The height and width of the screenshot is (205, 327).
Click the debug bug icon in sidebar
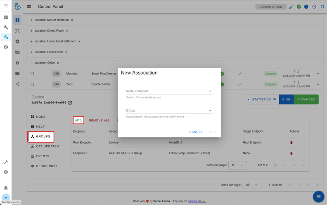click(17, 63)
